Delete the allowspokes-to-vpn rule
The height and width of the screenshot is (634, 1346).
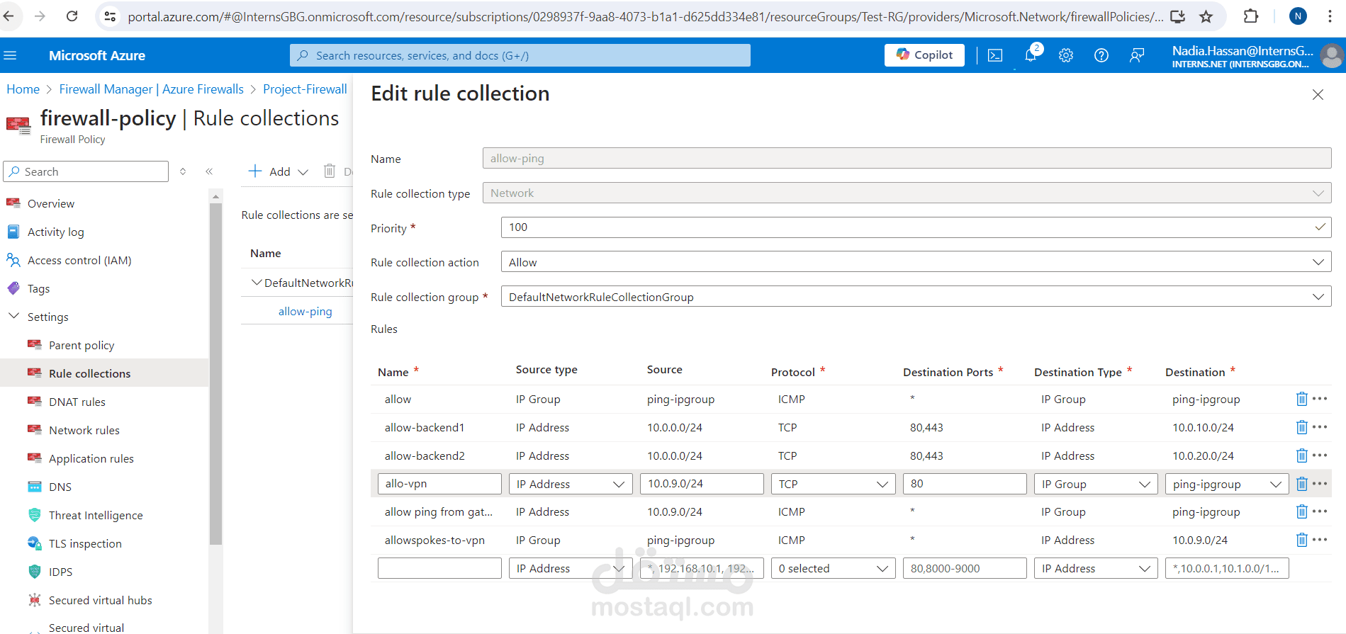click(1301, 540)
